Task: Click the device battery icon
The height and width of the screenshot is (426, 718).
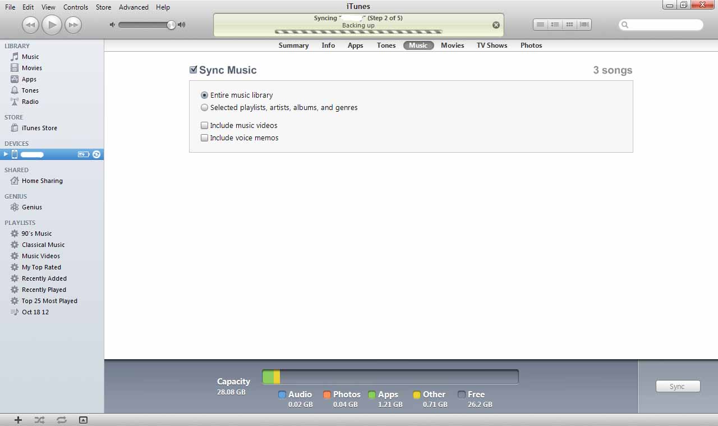Action: pyautogui.click(x=84, y=154)
